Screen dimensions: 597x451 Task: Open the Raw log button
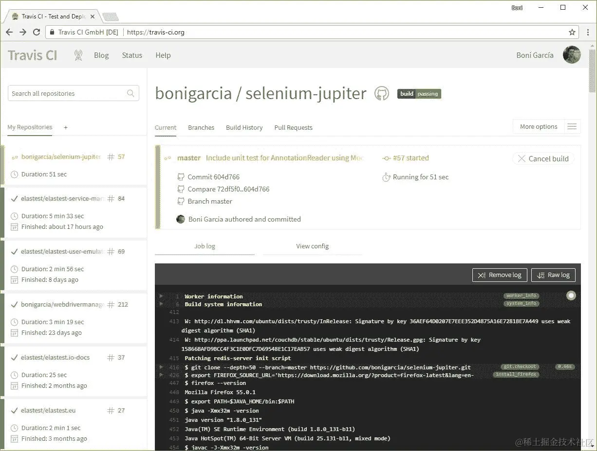coord(553,275)
